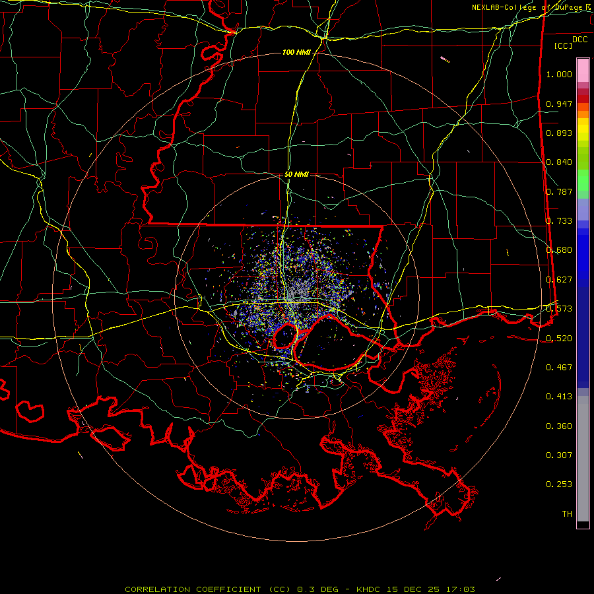594x594 pixels.
Task: Click the CORRELATION COEFFICIENT (CC) 0.3 DEG - KHDC caption
Action: 299,589
